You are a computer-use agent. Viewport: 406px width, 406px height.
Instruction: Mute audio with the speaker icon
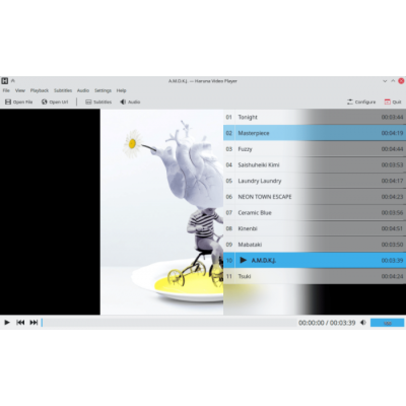tap(363, 322)
